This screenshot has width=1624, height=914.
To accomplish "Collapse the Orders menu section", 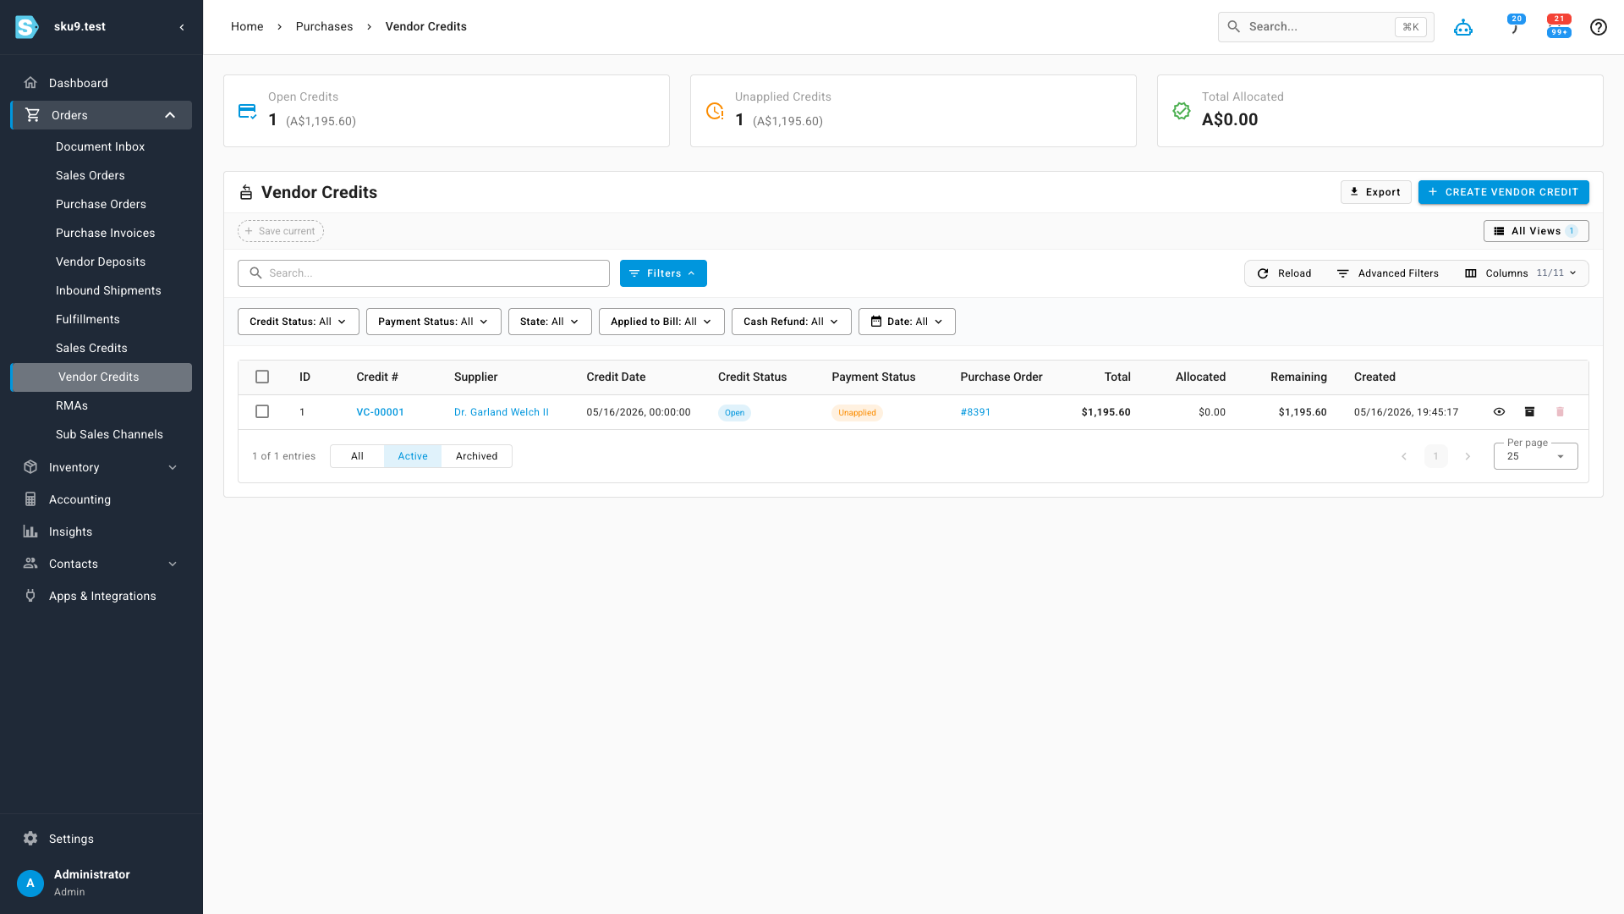I will tap(170, 115).
